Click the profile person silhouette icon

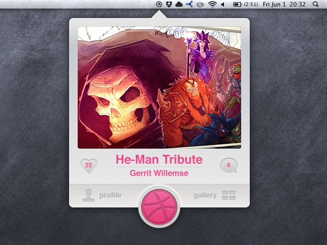click(88, 195)
